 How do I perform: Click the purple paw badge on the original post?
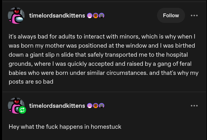[x=90, y=15]
